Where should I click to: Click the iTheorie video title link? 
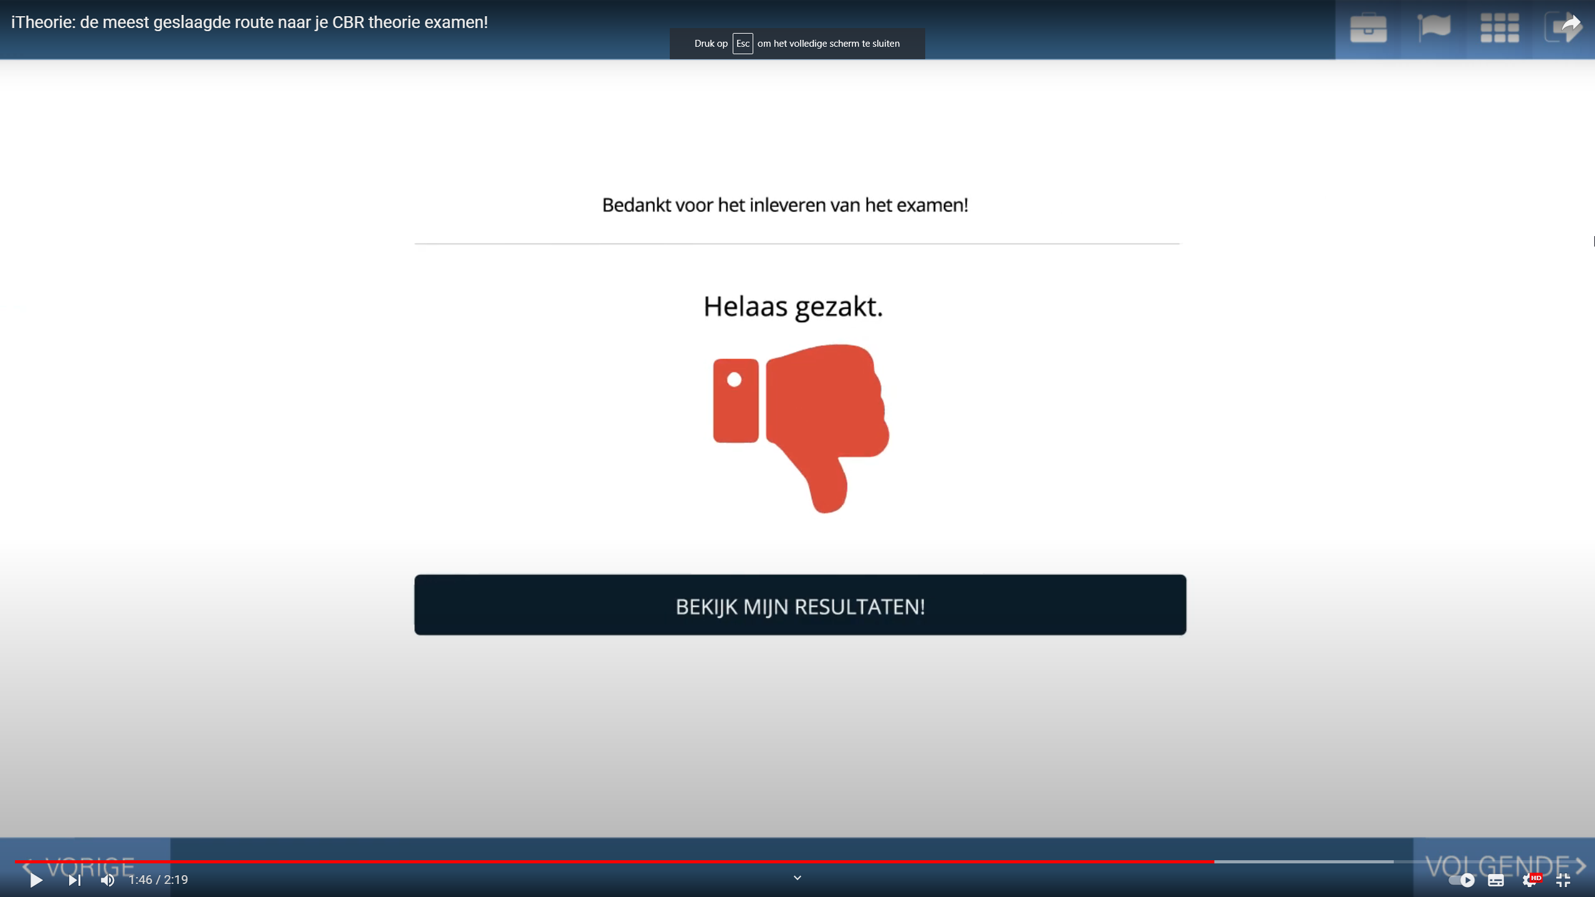[249, 22]
